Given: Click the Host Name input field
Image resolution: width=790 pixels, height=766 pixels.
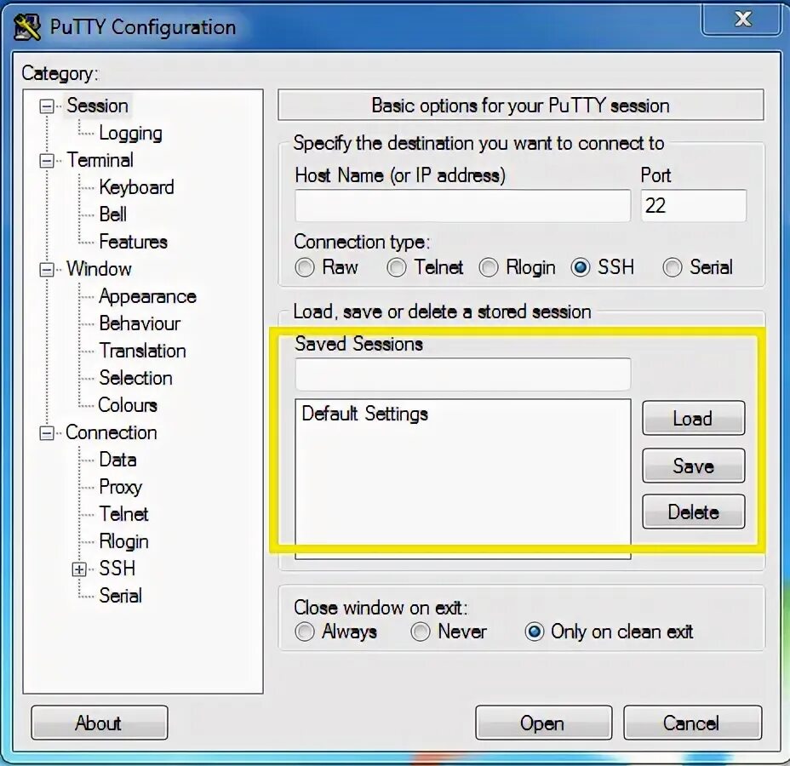Looking at the screenshot, I should 462,205.
